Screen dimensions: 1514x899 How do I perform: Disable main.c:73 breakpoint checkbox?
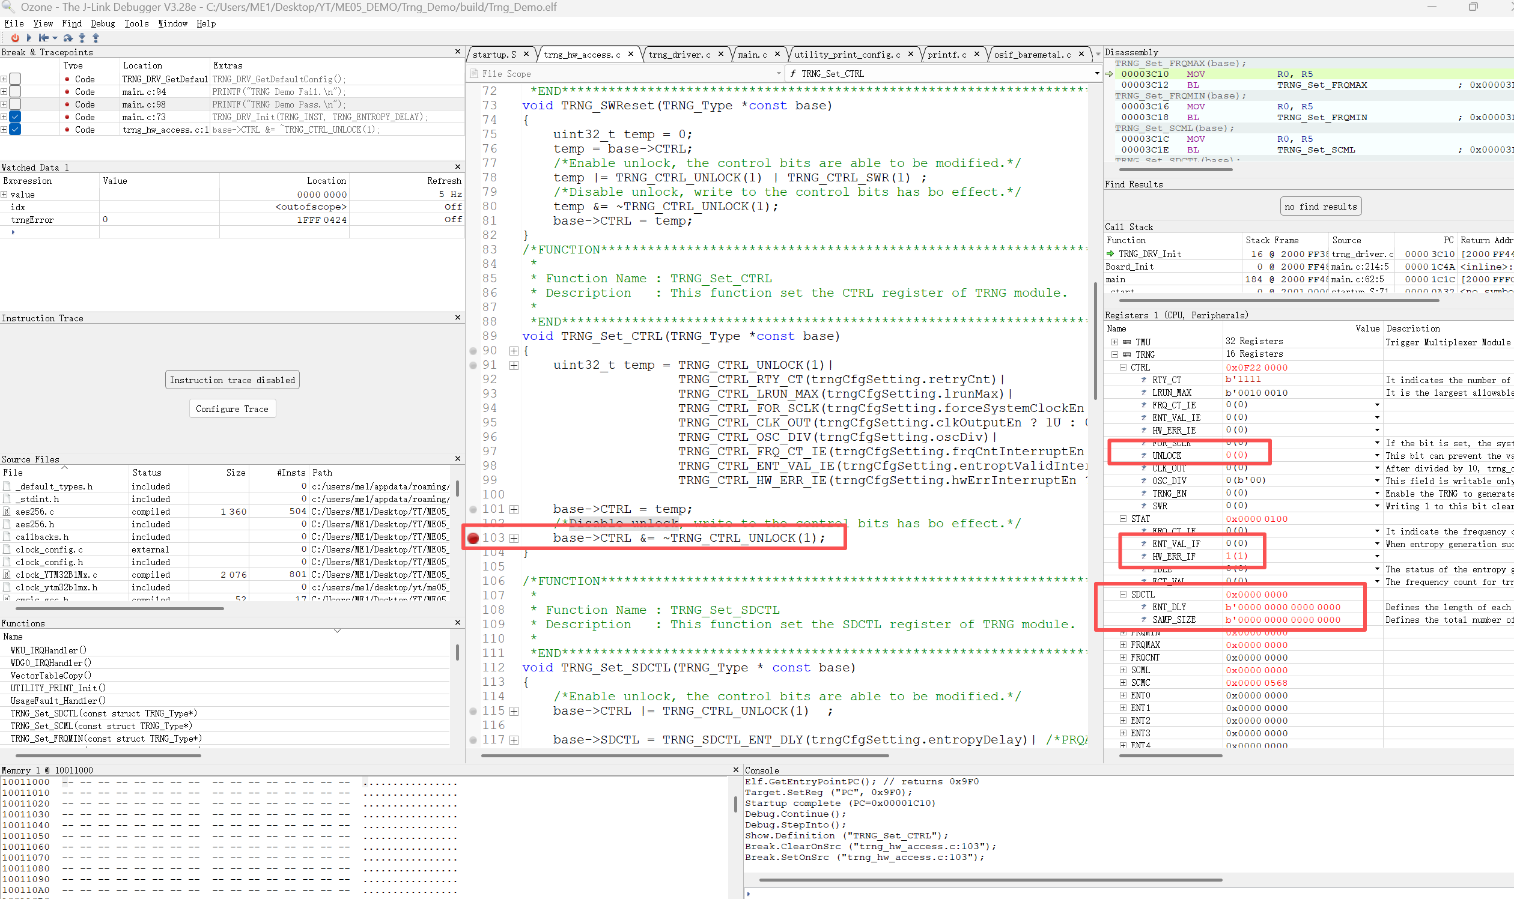coord(15,117)
